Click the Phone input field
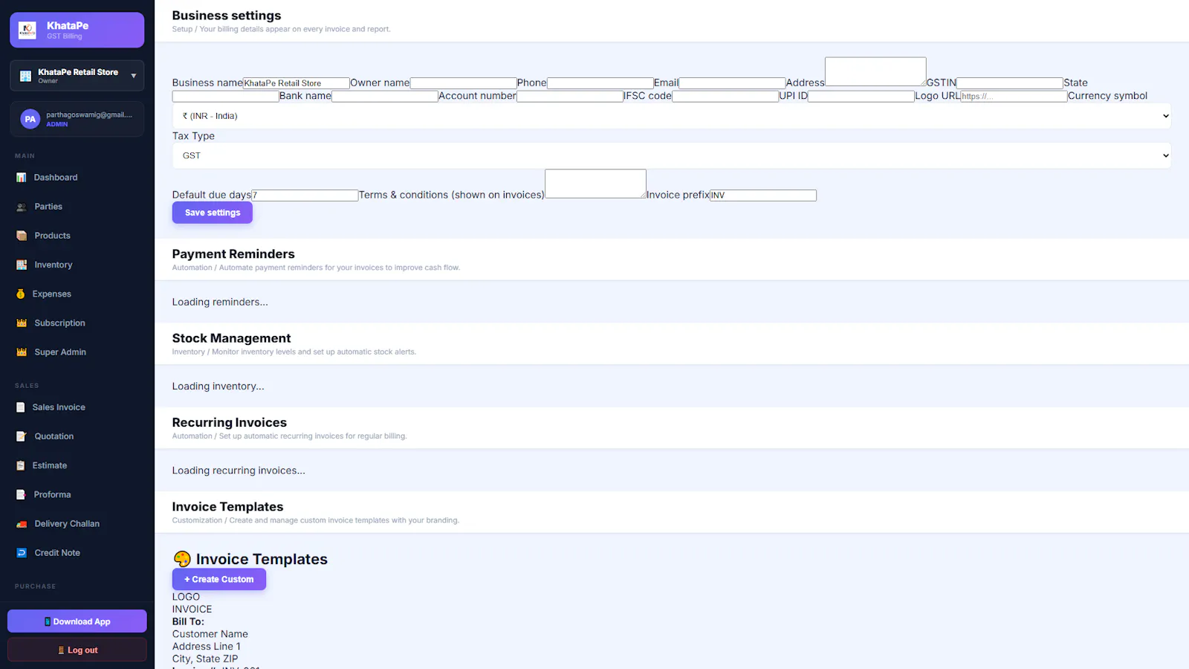 600,83
